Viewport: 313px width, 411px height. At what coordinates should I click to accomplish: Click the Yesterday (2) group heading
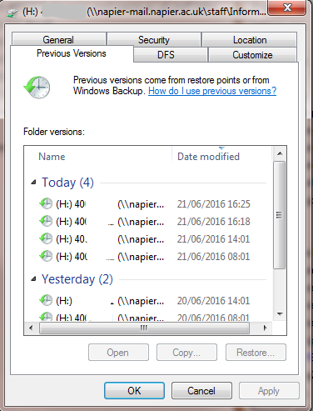[77, 279]
